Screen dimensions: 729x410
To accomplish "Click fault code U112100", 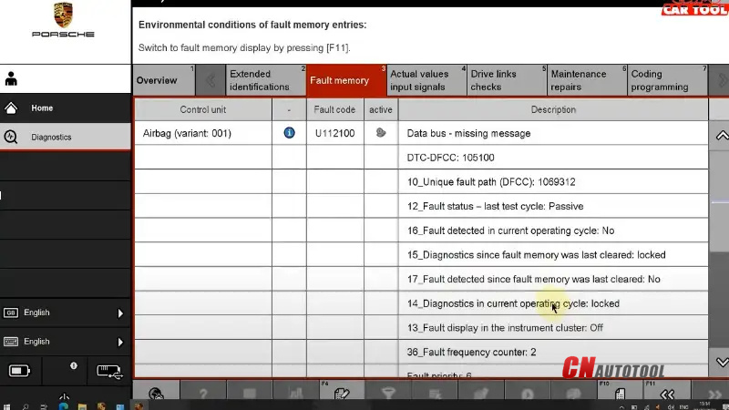I will pyautogui.click(x=334, y=133).
